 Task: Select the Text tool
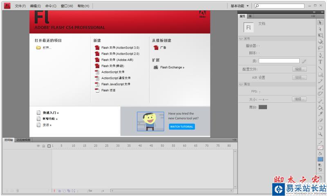click(x=320, y=62)
